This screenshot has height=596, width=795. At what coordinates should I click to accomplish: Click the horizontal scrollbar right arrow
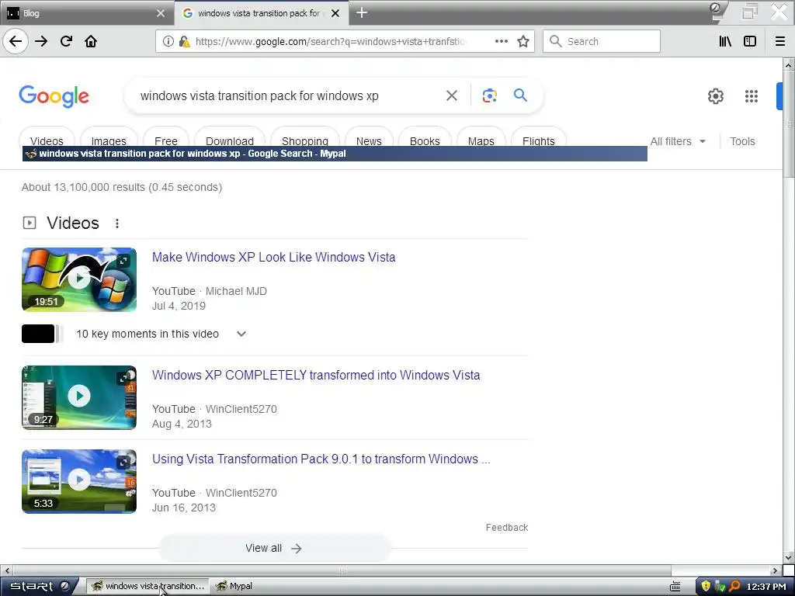click(775, 570)
